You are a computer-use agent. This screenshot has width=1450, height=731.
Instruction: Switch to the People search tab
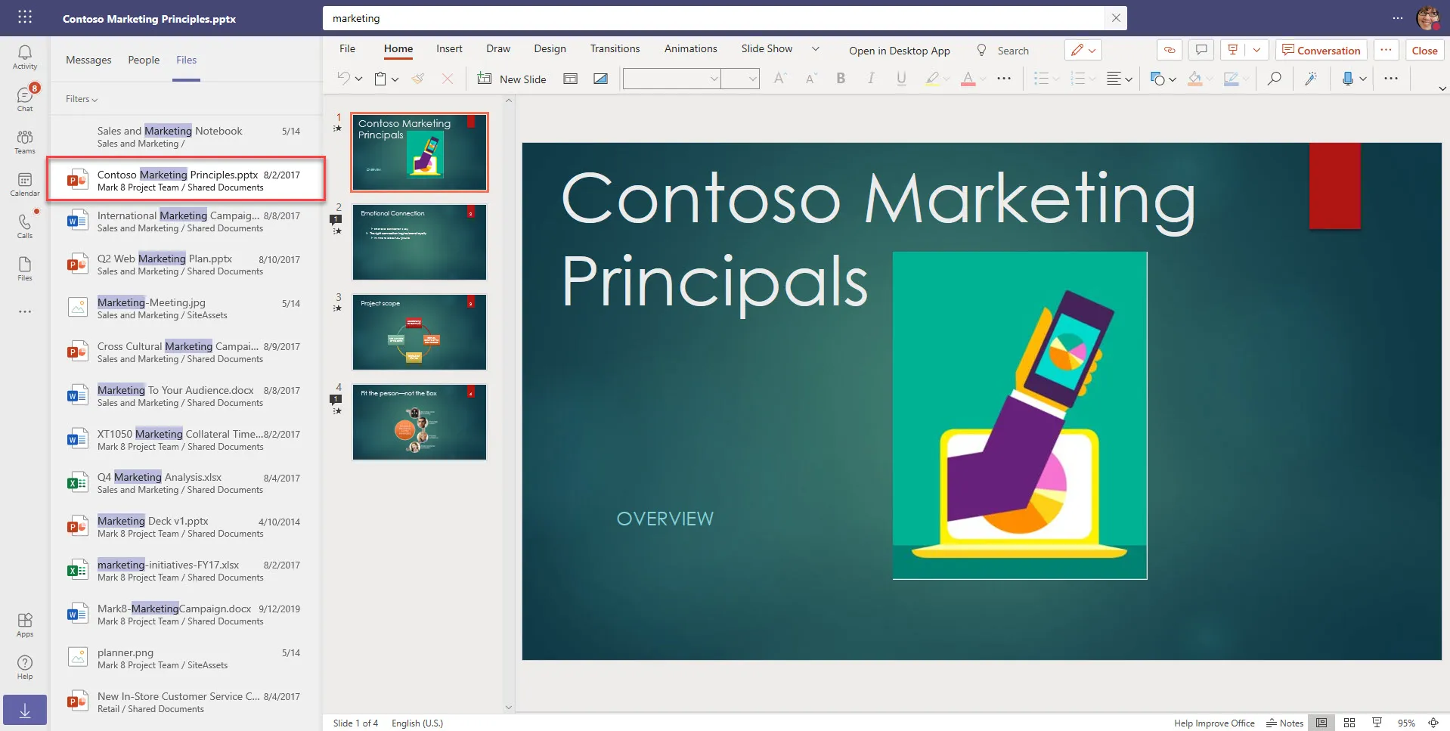[x=144, y=60]
